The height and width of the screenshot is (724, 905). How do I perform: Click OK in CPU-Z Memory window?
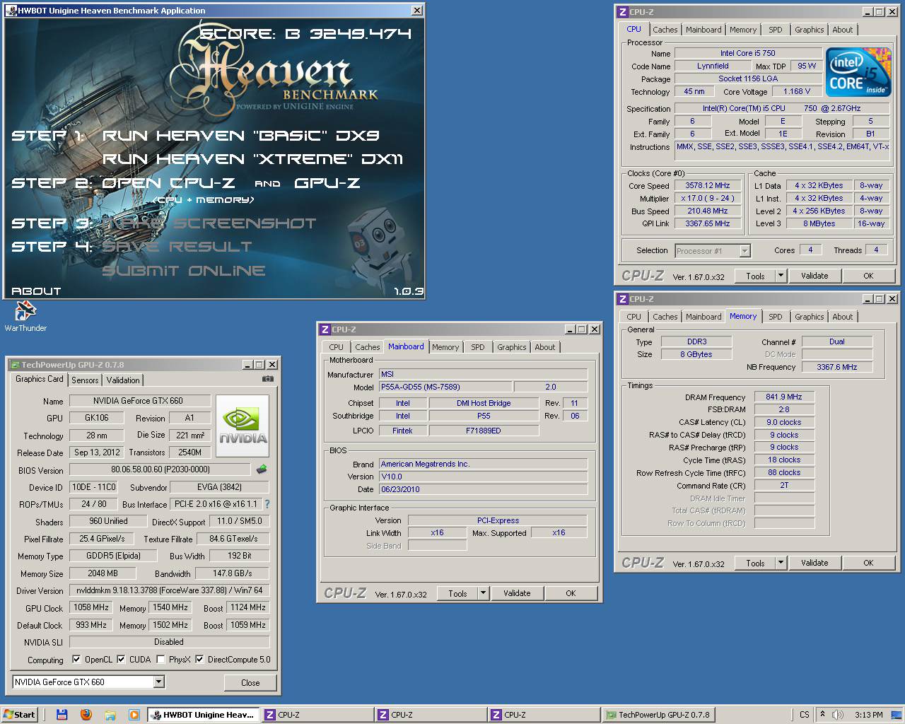point(868,563)
